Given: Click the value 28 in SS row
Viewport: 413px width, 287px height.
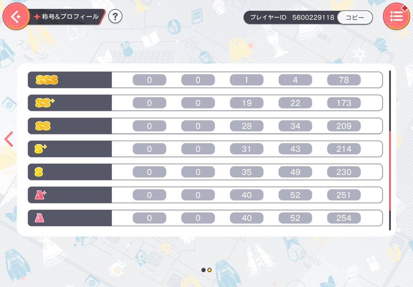Looking at the screenshot, I should (x=247, y=126).
